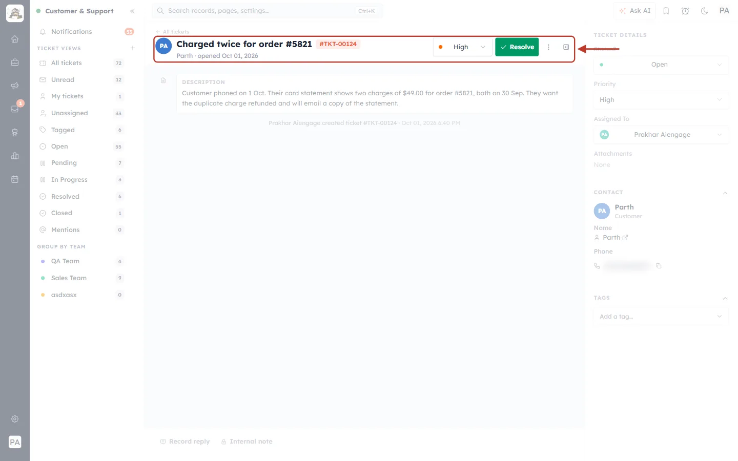The image size is (738, 461).
Task: Select the Unassigned tickets view
Action: pos(81,113)
